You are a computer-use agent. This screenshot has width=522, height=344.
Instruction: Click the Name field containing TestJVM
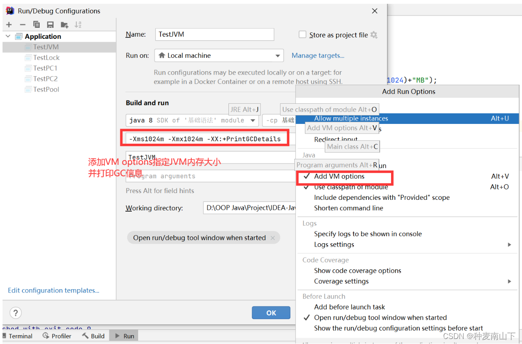point(215,35)
